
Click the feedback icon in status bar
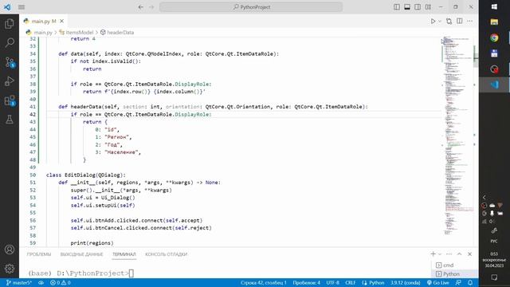point(458,283)
